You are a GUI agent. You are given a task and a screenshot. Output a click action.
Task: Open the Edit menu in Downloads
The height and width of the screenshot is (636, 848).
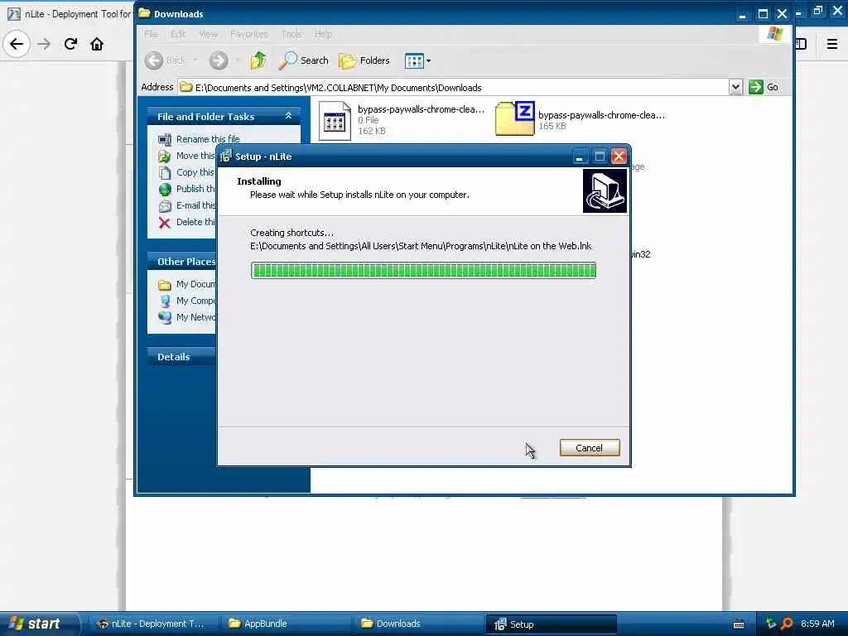coord(178,34)
